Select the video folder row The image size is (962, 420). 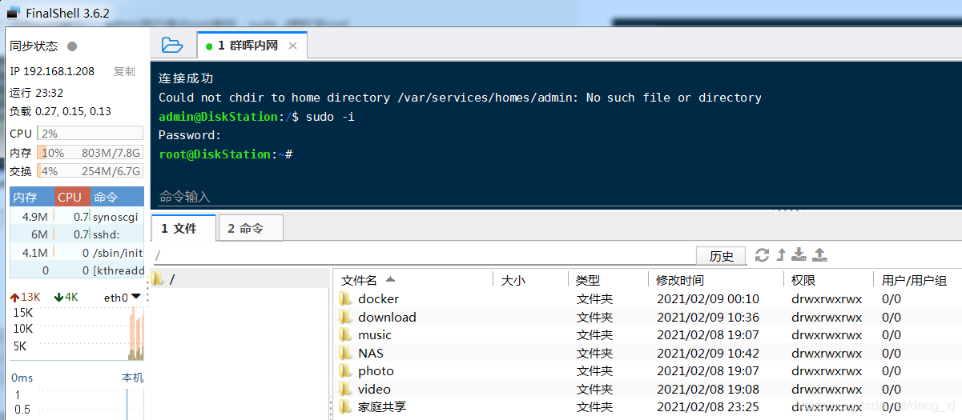pyautogui.click(x=647, y=389)
